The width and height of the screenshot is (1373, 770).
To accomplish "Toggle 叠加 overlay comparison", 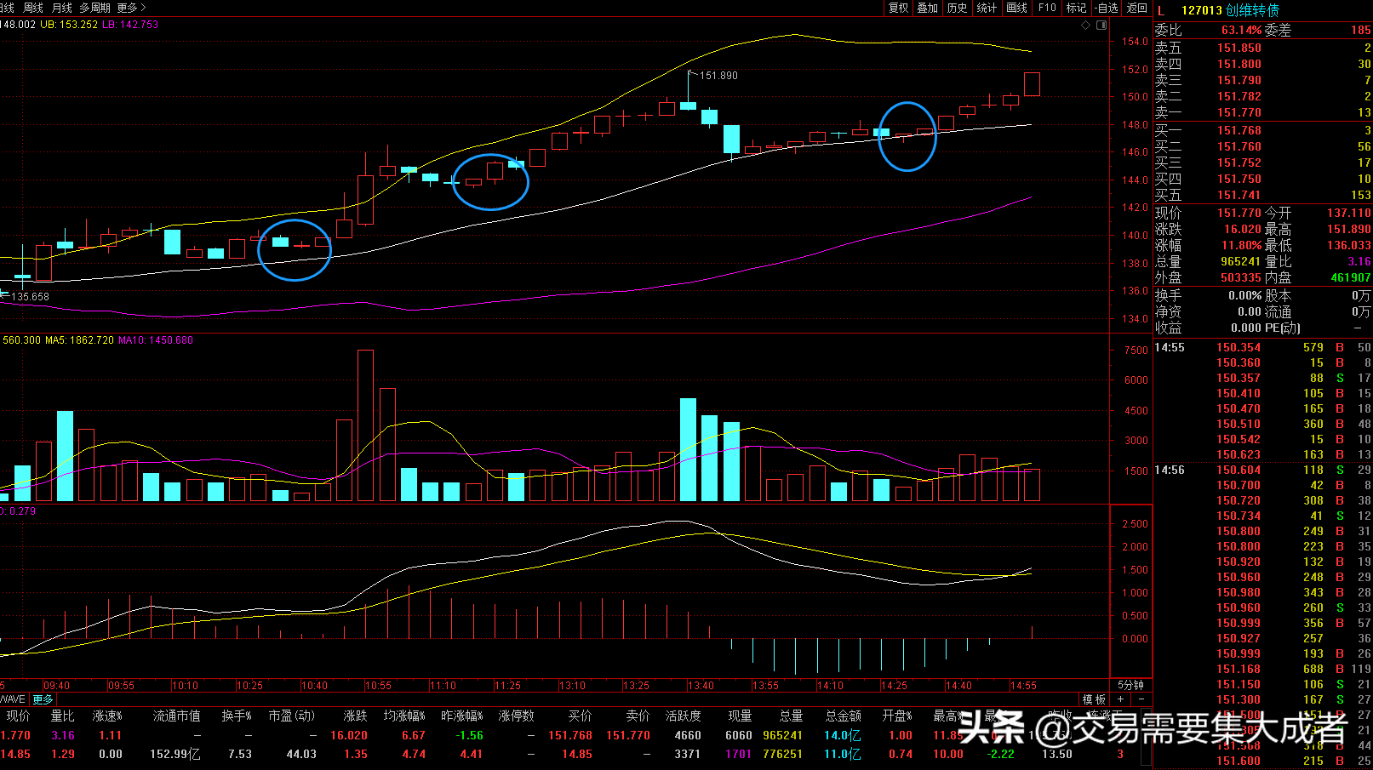I will coord(927,8).
